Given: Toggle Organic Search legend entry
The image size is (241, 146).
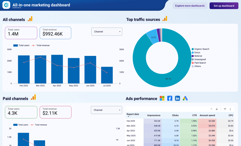Looking at the screenshot, I should [x=201, y=49].
